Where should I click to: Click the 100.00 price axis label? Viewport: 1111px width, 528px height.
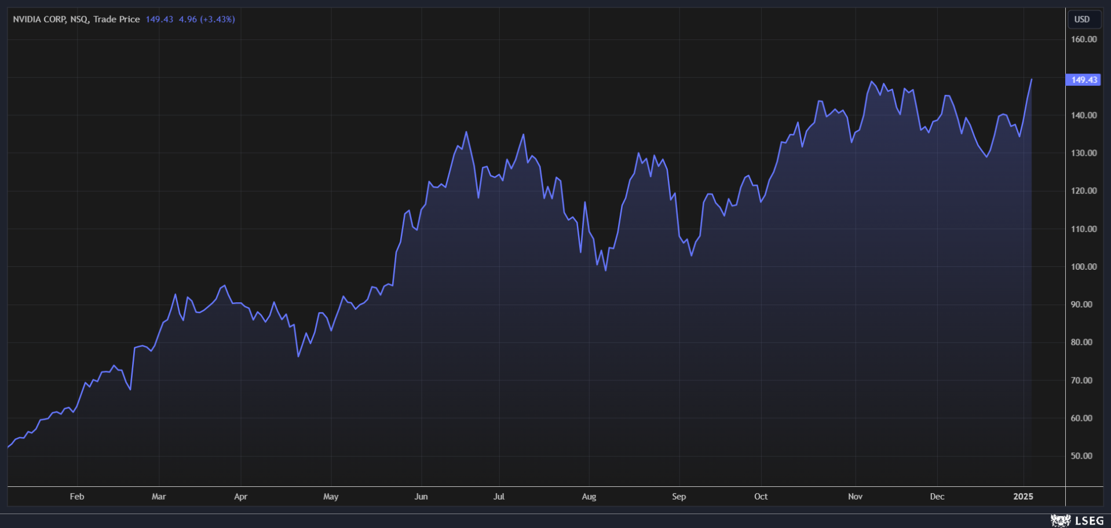pos(1084,266)
